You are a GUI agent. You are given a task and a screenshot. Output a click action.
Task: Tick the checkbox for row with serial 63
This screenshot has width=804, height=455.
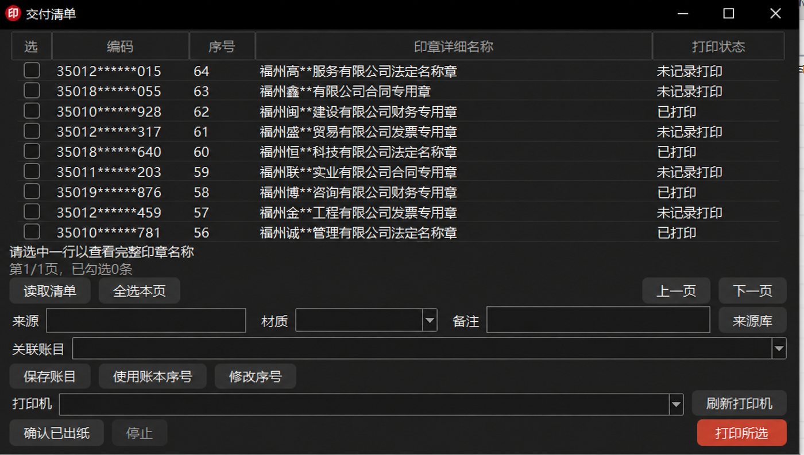(32, 91)
